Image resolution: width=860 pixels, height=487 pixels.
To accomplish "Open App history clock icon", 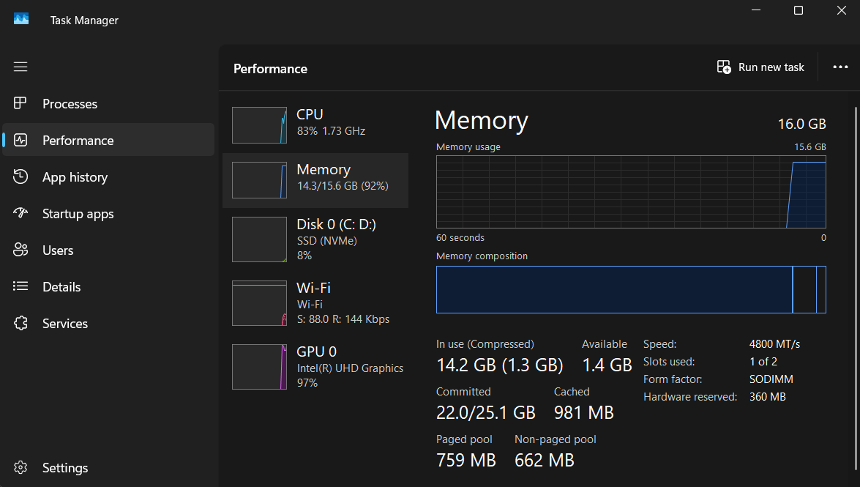I will (x=20, y=177).
